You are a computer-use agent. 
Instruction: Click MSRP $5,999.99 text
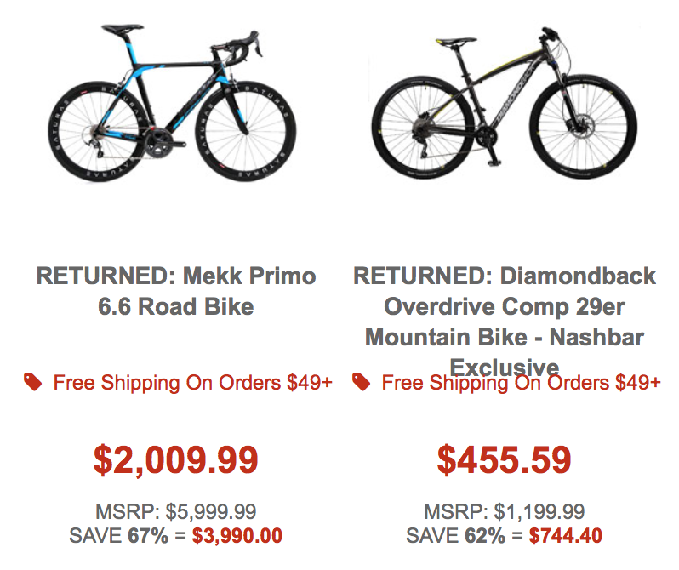click(176, 511)
